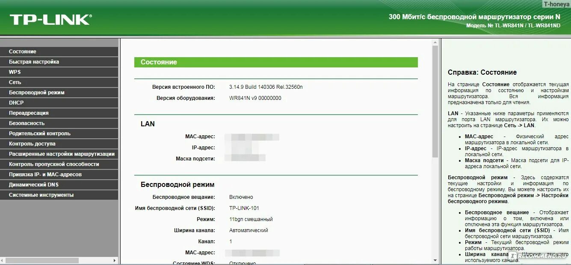Select WPS in the sidebar

coord(59,72)
